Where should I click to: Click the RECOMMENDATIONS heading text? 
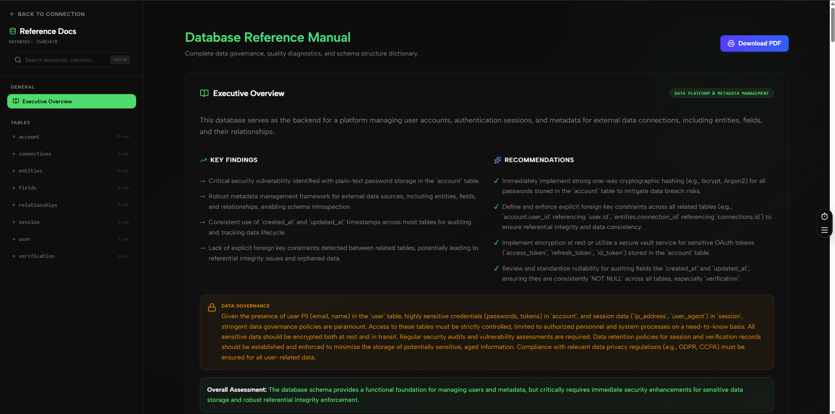[539, 160]
